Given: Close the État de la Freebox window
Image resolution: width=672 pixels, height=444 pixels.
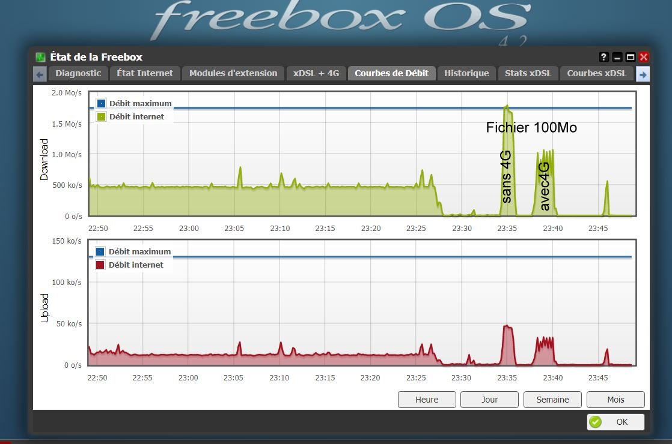Looking at the screenshot, I should pyautogui.click(x=644, y=57).
